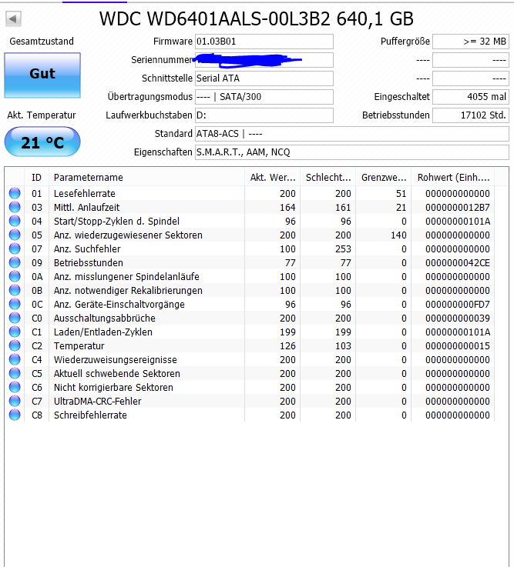
Task: Click the previous disk arrow button
Action: 13,18
